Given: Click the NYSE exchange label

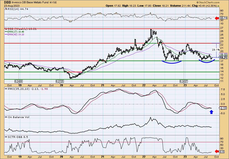Looking at the screenshot, I should tap(53, 3).
